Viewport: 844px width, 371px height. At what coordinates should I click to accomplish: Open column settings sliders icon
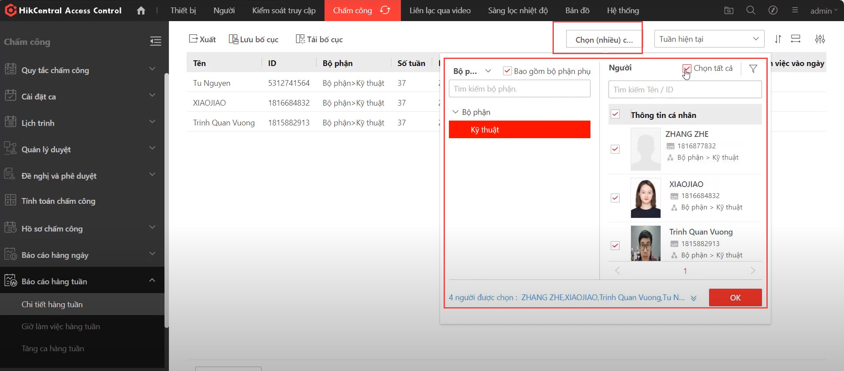coord(820,39)
